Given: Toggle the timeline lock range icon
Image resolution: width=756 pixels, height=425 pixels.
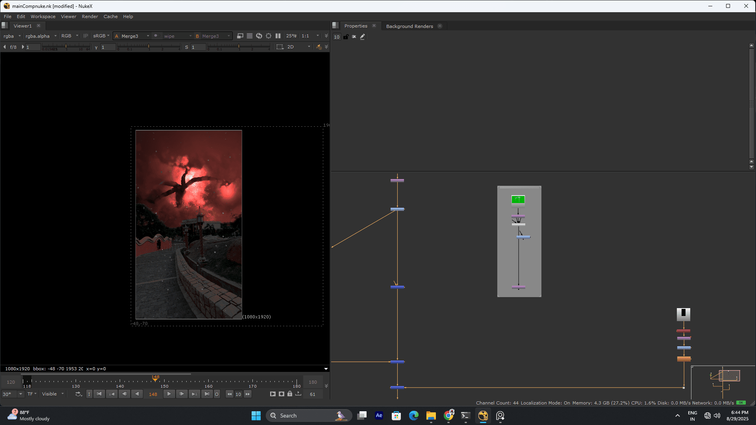Looking at the screenshot, I should point(290,394).
